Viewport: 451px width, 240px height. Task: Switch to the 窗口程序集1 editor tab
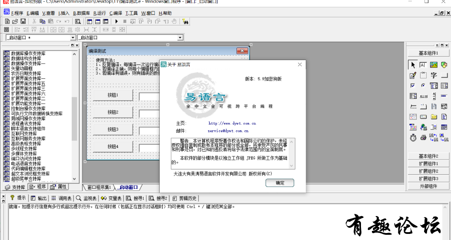coord(99,187)
